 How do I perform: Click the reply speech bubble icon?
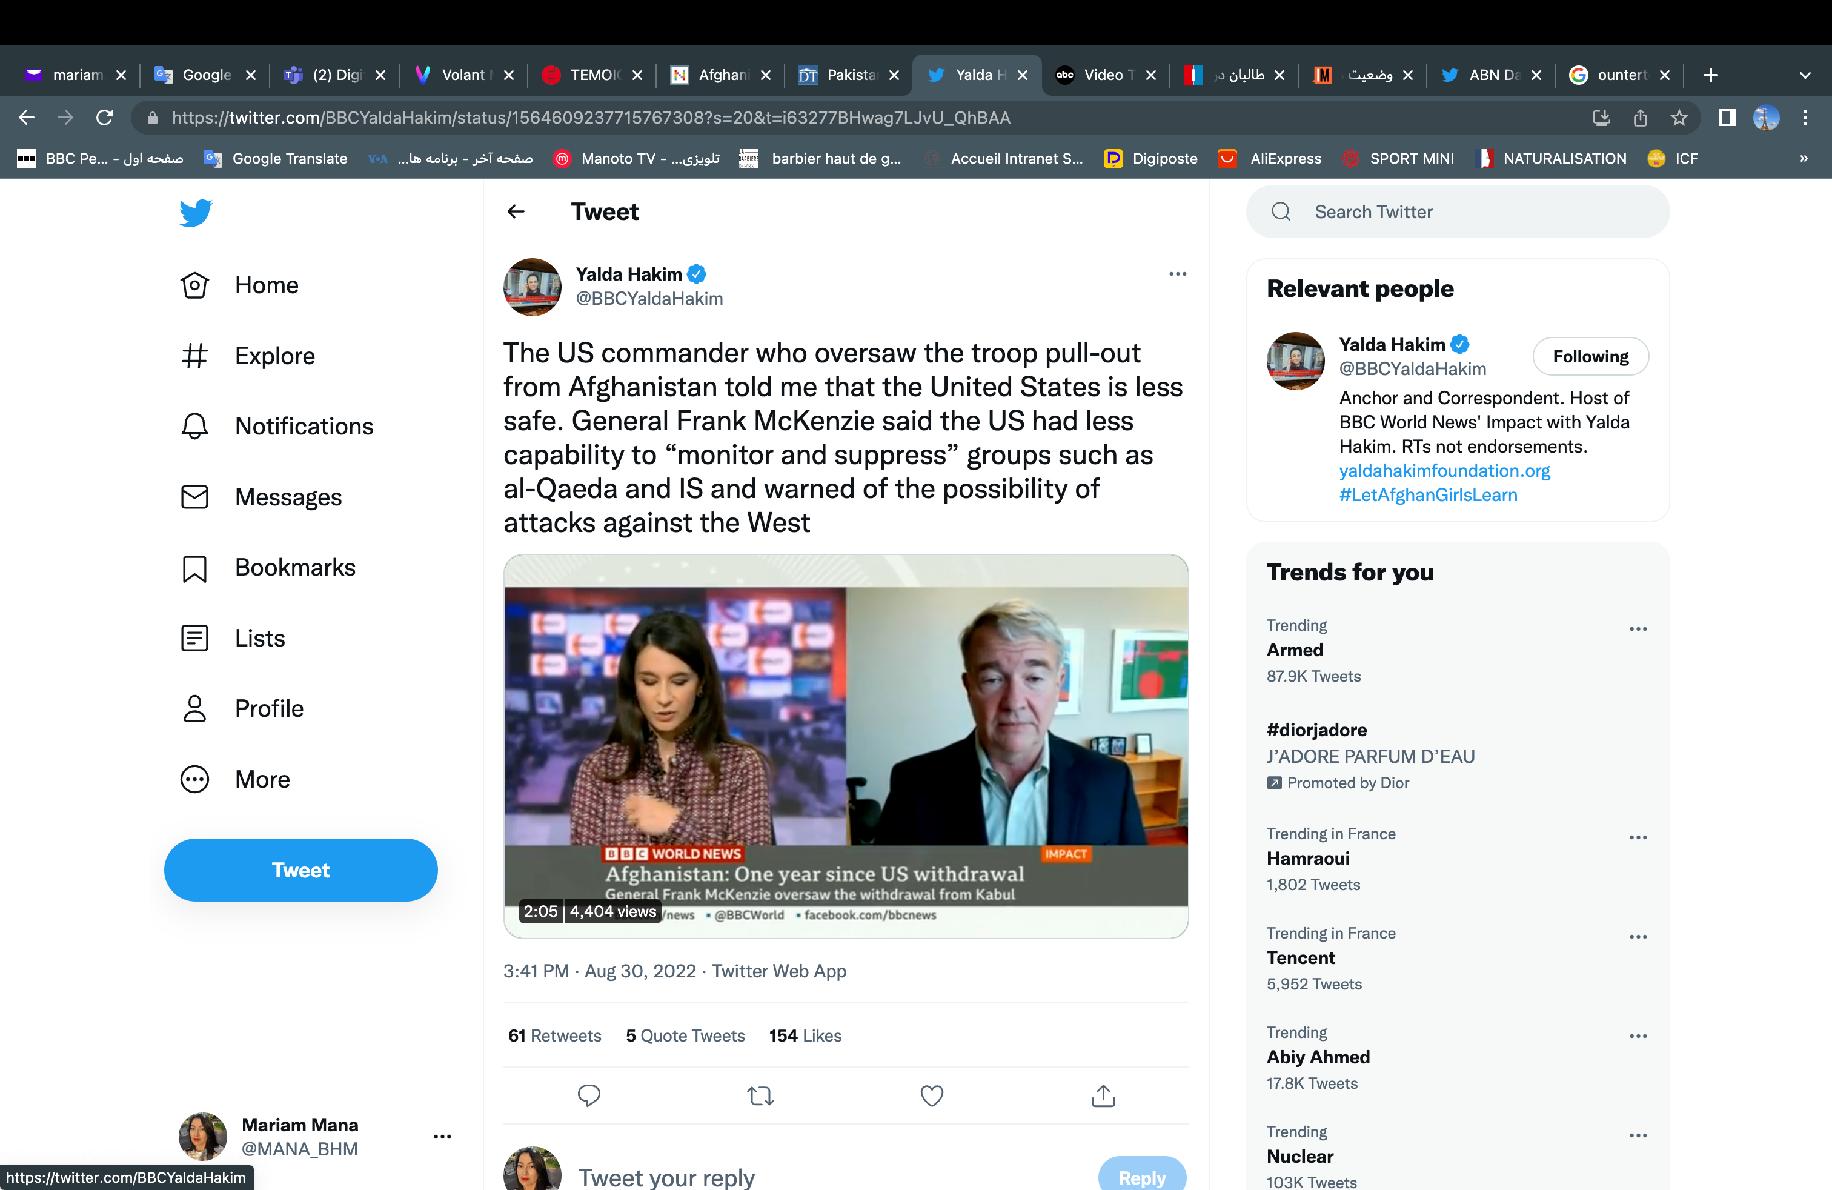[x=589, y=1095]
